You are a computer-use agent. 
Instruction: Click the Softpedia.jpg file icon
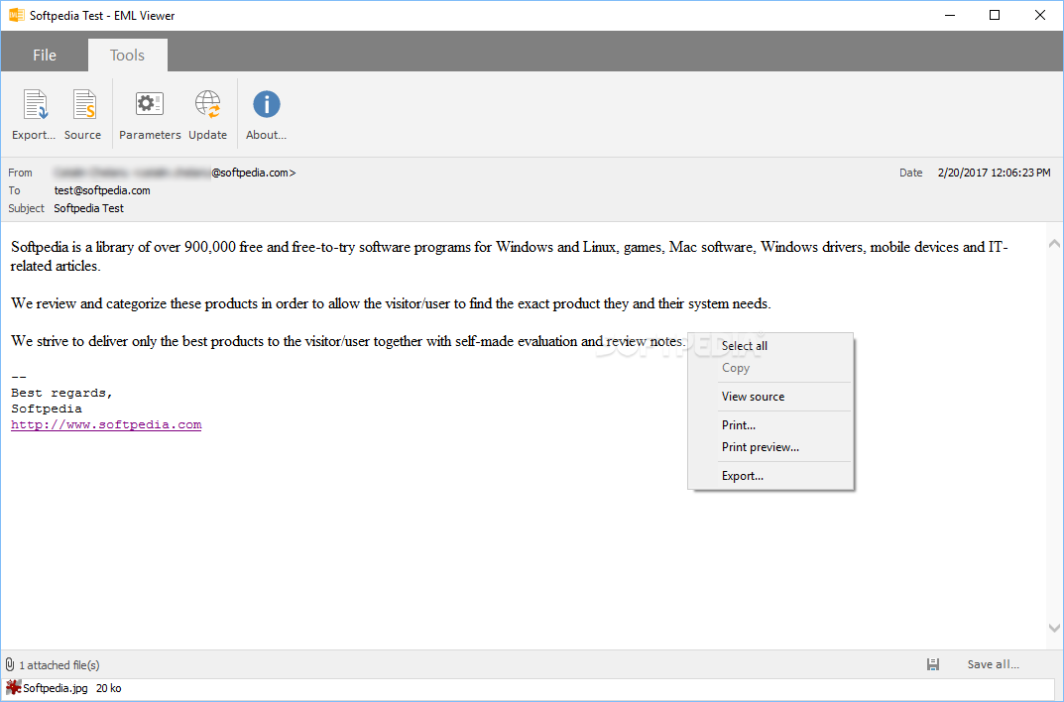click(x=13, y=688)
